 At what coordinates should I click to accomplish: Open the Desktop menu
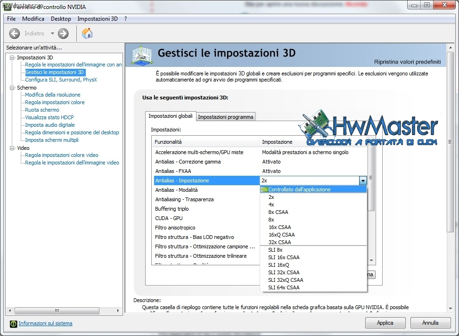coord(61,19)
